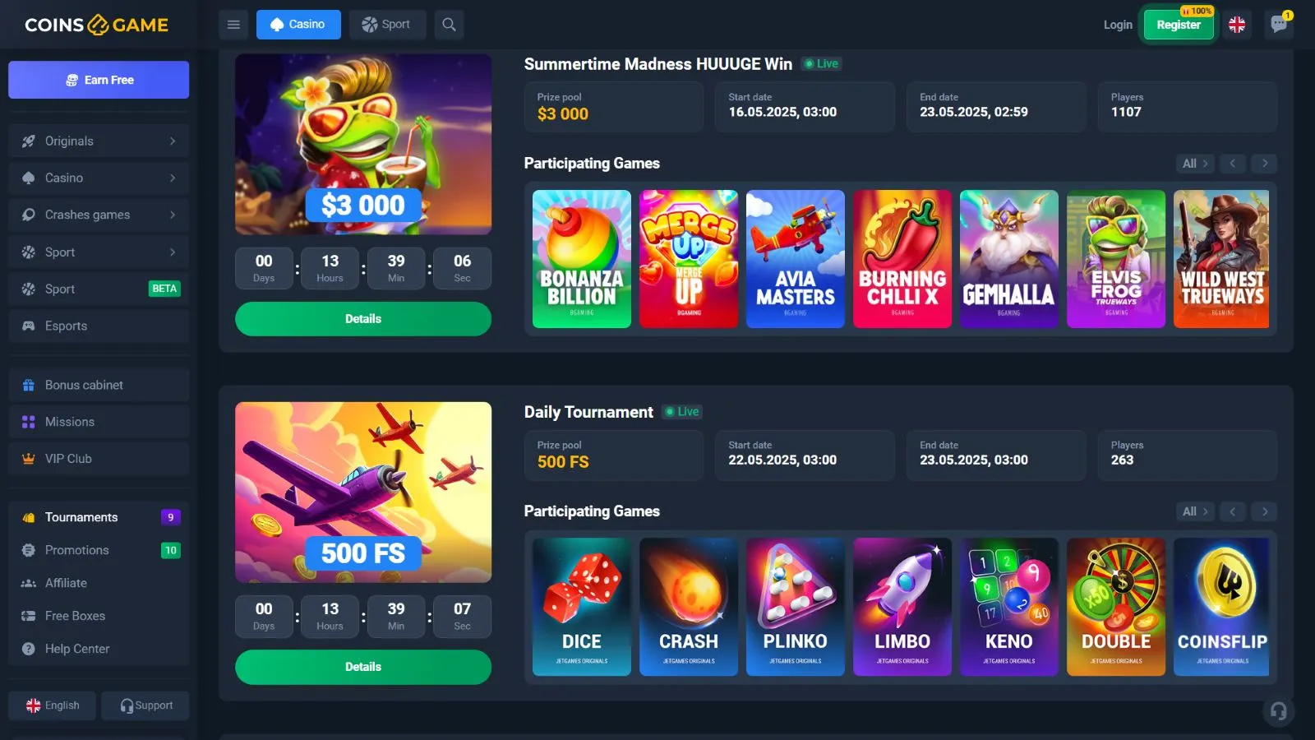Switch to the Sport top tab

(387, 25)
